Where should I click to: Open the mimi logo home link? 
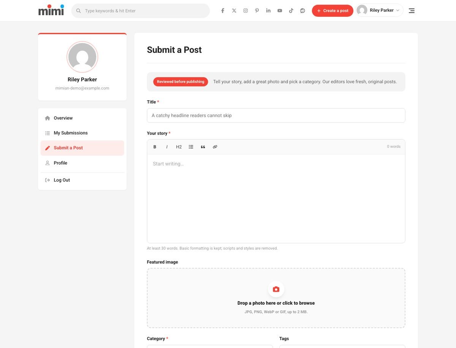click(51, 10)
